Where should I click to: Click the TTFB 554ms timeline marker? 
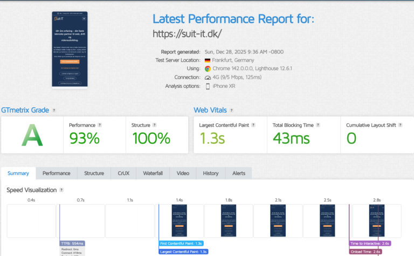click(x=72, y=243)
